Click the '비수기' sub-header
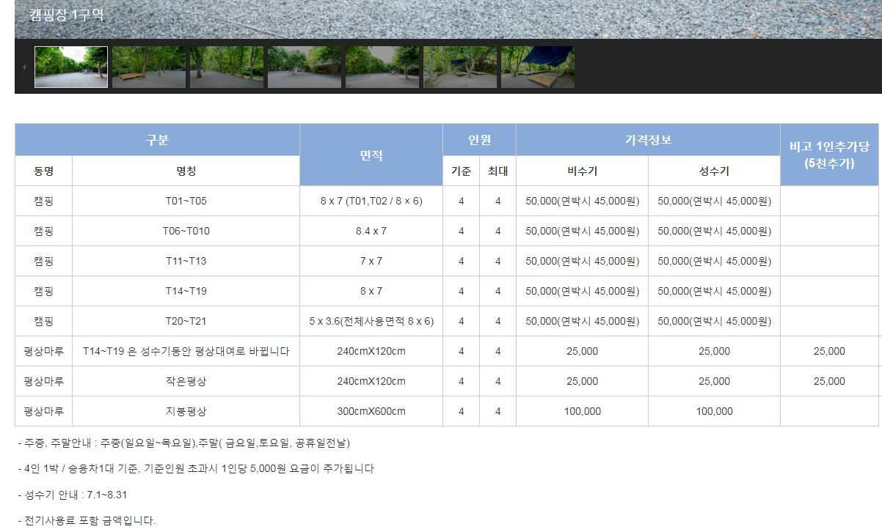The width and height of the screenshot is (882, 532). pos(582,171)
